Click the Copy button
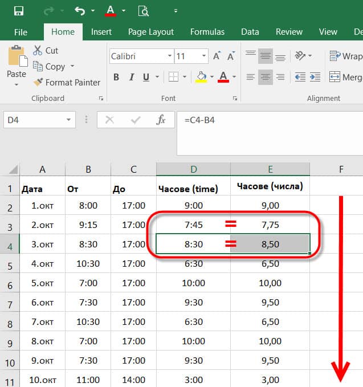This screenshot has height=387, width=363. pyautogui.click(x=50, y=66)
